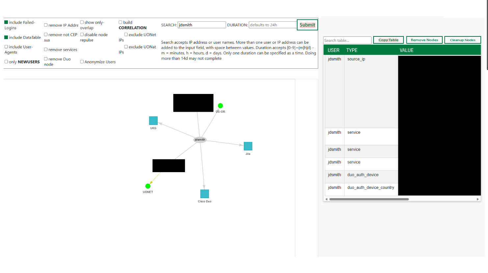Viewport: 488px width, 273px height.
Task: Click the Copy Table button
Action: pos(388,40)
